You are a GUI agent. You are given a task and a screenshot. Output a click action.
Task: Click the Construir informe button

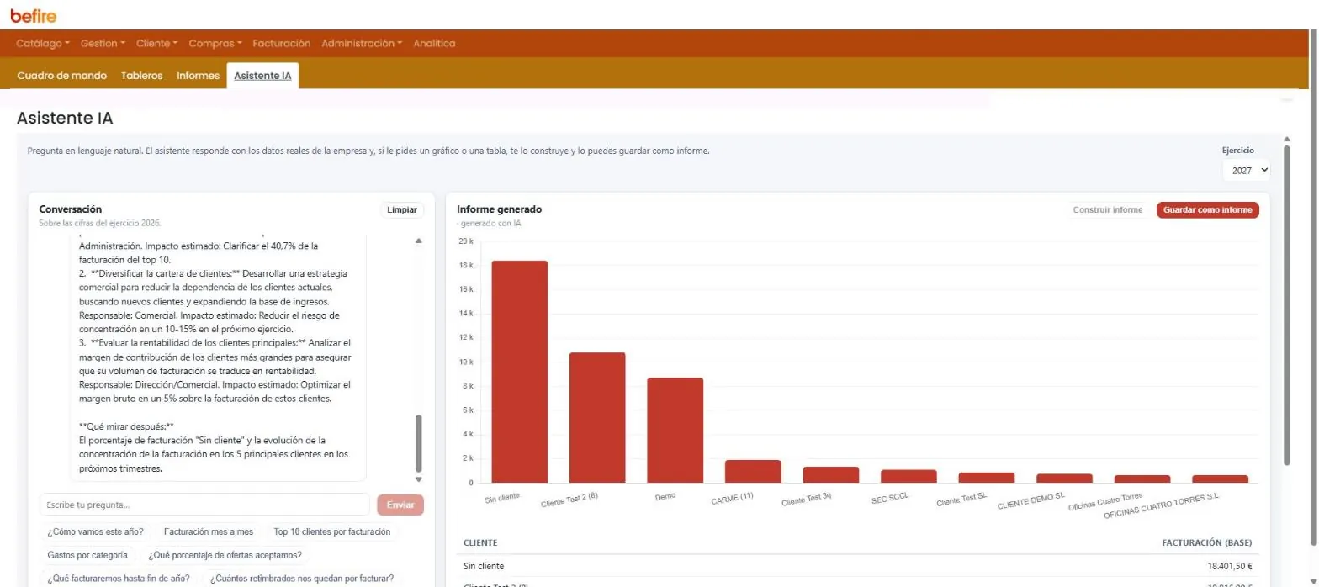pos(1108,209)
